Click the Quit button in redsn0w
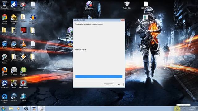198x111 pixels. point(119,84)
